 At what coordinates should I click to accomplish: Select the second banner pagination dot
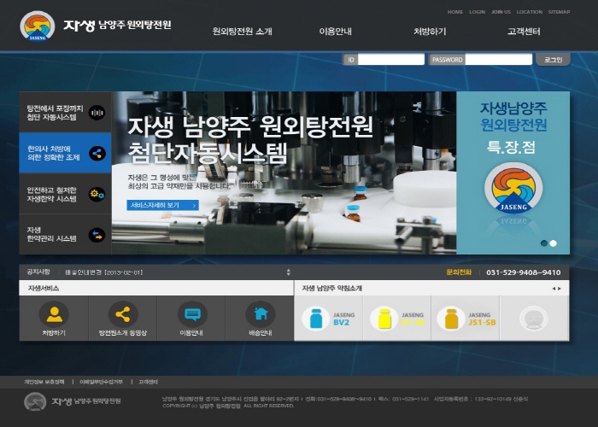tap(553, 243)
